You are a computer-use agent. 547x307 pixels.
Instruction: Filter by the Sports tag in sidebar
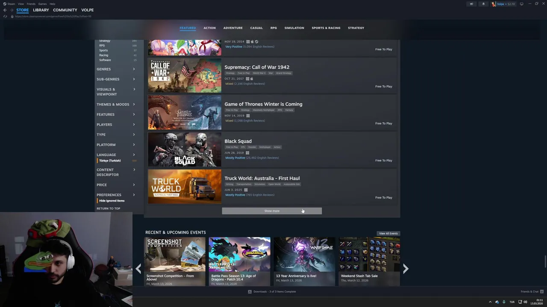click(103, 50)
